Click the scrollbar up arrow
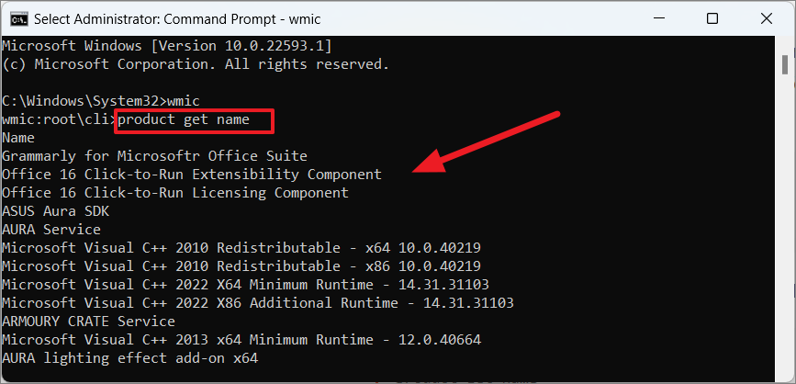This screenshot has width=796, height=384. [784, 44]
